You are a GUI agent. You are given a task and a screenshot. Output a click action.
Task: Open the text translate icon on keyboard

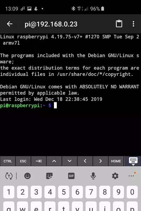coord(9,176)
